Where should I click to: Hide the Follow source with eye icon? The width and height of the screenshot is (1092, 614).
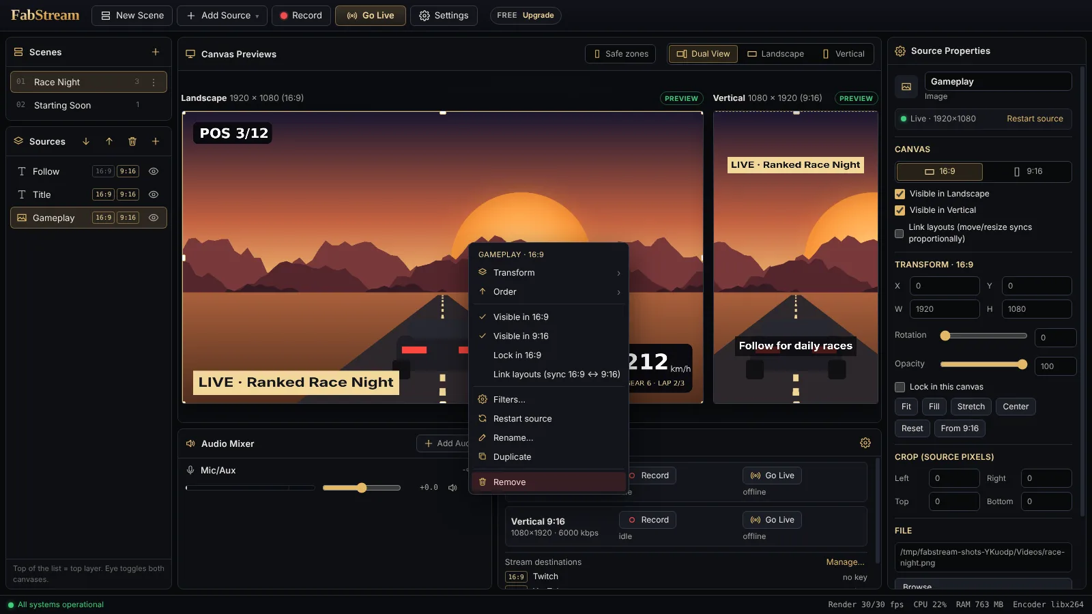[x=154, y=171]
